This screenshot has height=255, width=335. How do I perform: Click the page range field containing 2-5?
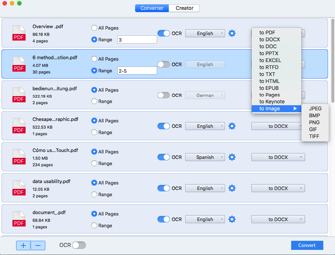(x=137, y=71)
